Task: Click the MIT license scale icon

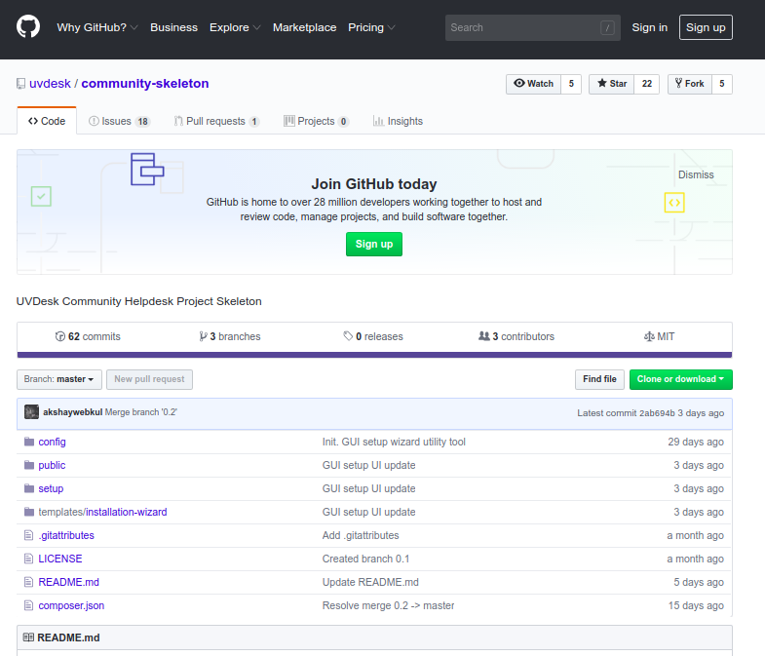Action: click(x=649, y=336)
